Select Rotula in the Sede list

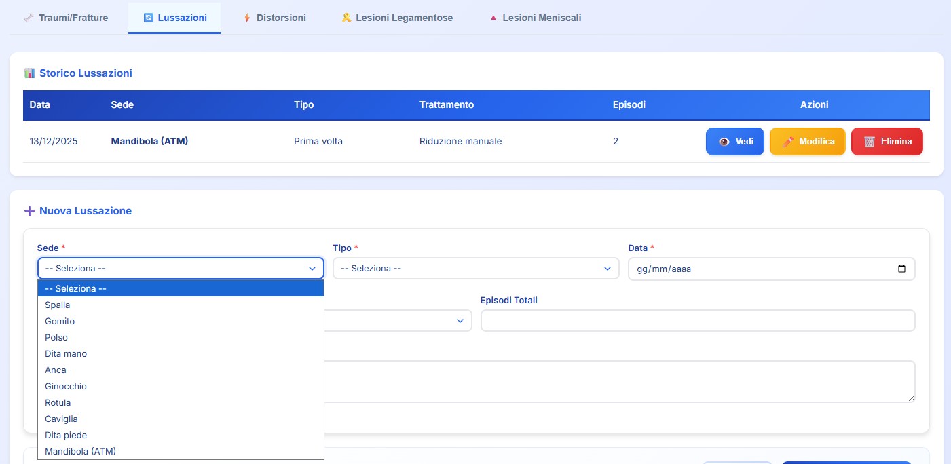(x=58, y=403)
